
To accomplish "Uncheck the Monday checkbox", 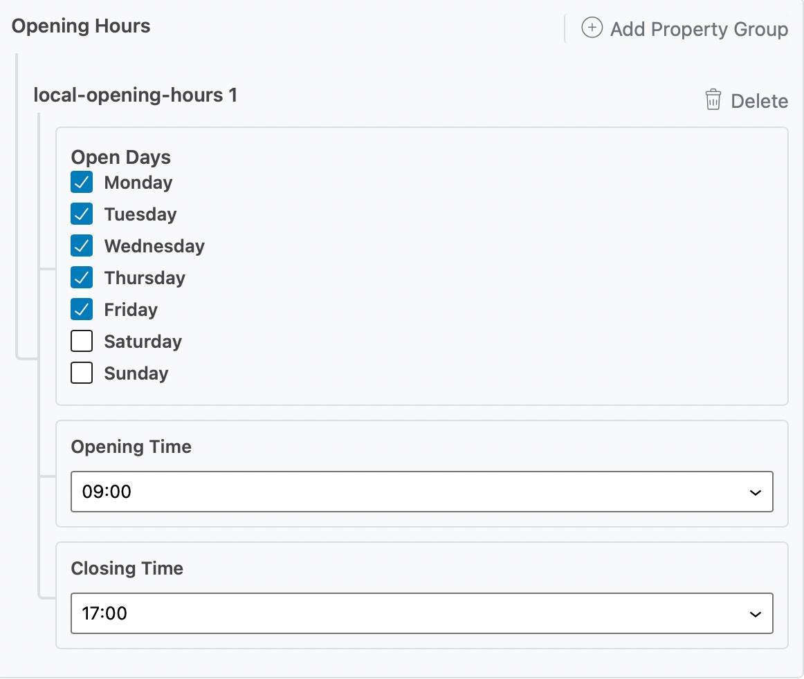I will [82, 182].
